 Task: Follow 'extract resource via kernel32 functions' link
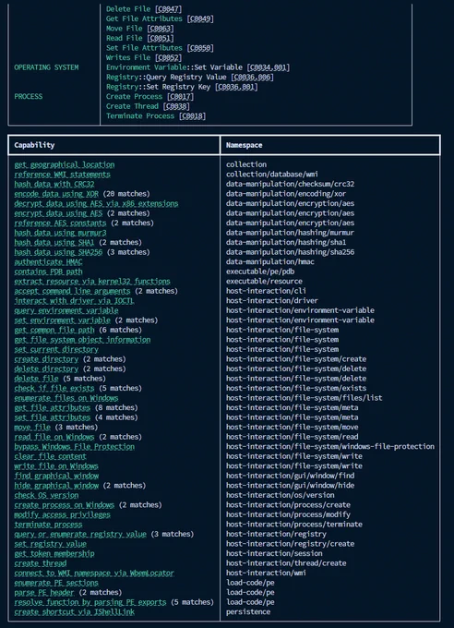point(92,281)
